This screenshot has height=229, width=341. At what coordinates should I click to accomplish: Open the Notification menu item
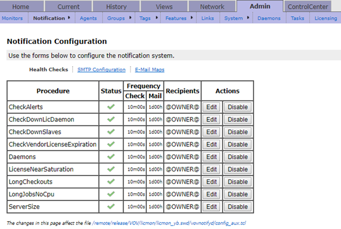[49, 18]
